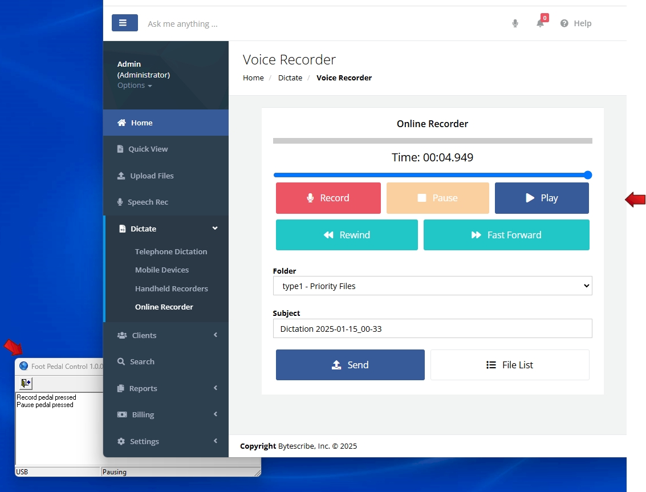Image resolution: width=646 pixels, height=492 pixels.
Task: Toggle the hamburger sidebar menu button
Action: tap(124, 23)
